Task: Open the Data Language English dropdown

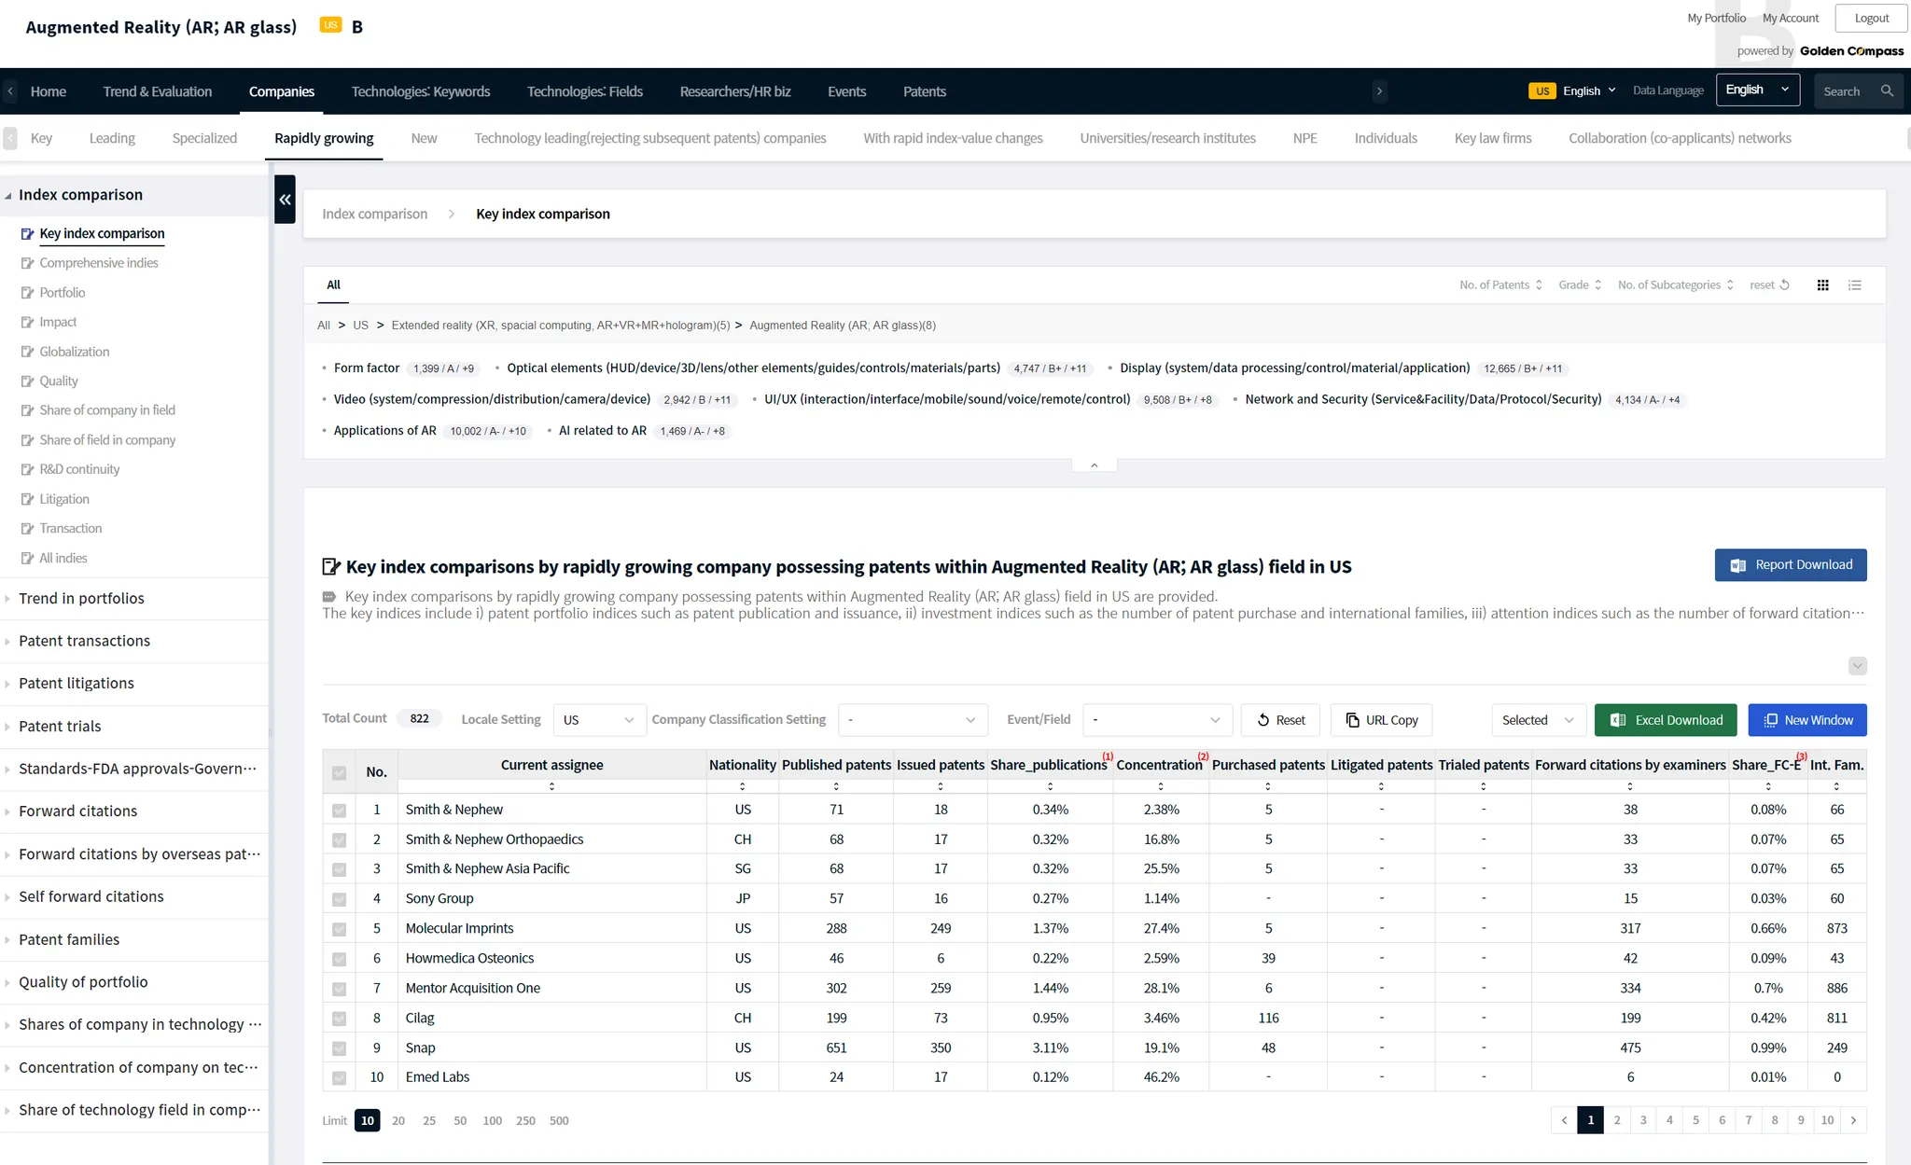Action: [1757, 90]
